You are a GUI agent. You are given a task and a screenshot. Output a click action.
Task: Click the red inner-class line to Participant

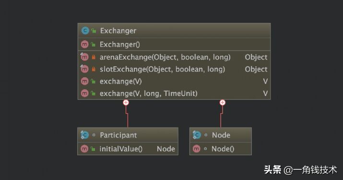[127, 116]
